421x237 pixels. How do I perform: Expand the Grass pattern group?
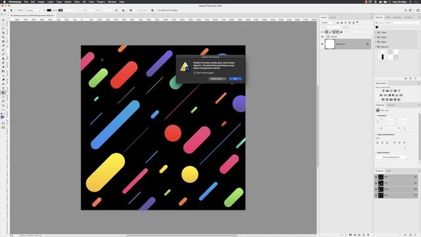(x=376, y=38)
